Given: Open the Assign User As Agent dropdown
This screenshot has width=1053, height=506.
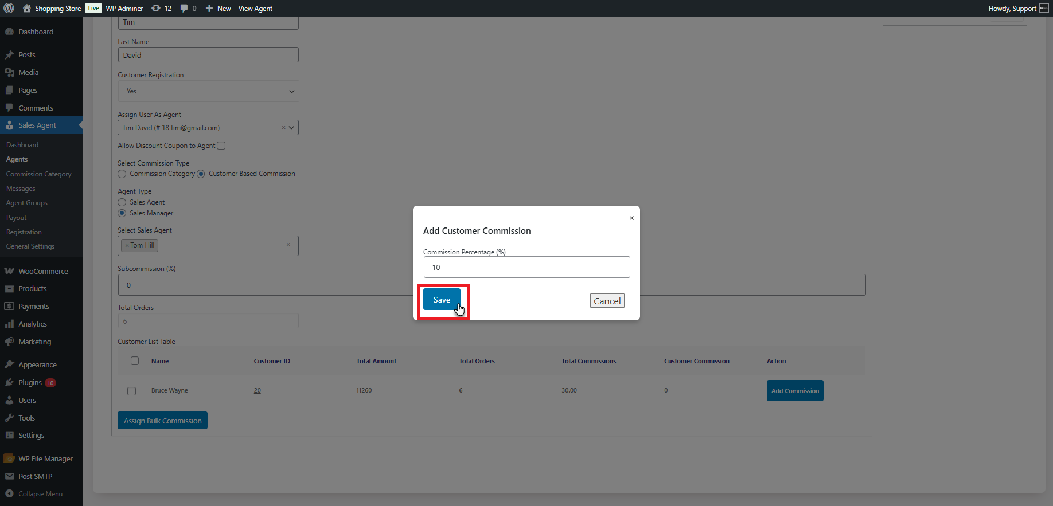Looking at the screenshot, I should tap(292, 128).
